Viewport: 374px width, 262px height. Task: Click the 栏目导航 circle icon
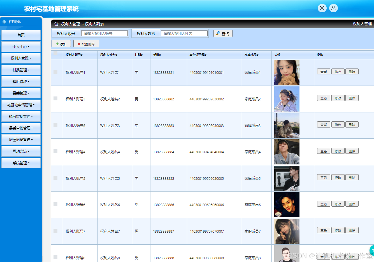(4, 22)
